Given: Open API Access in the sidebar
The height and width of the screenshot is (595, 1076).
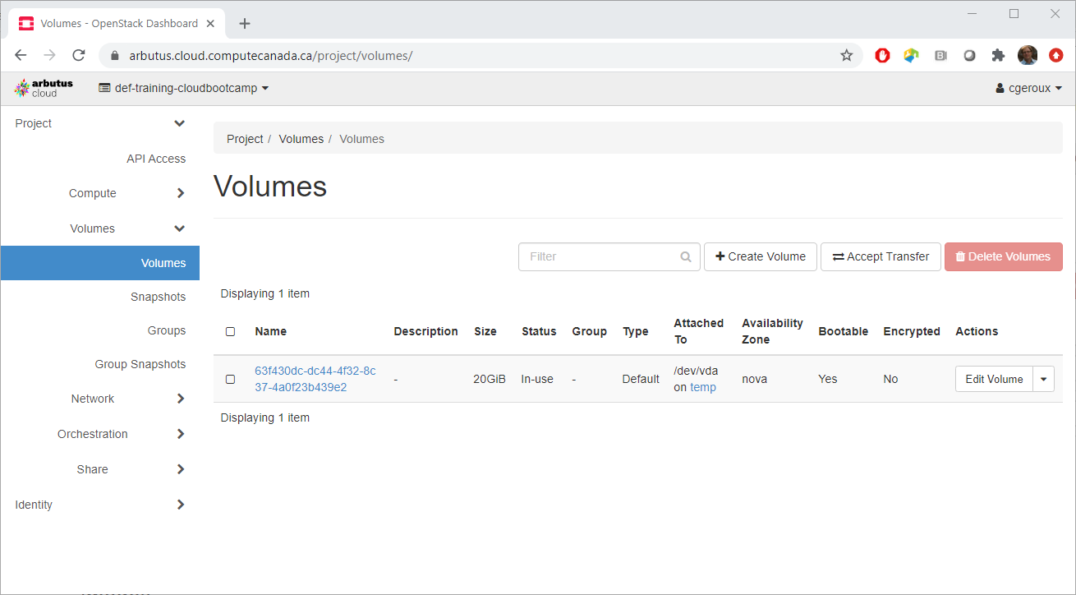Looking at the screenshot, I should point(156,159).
